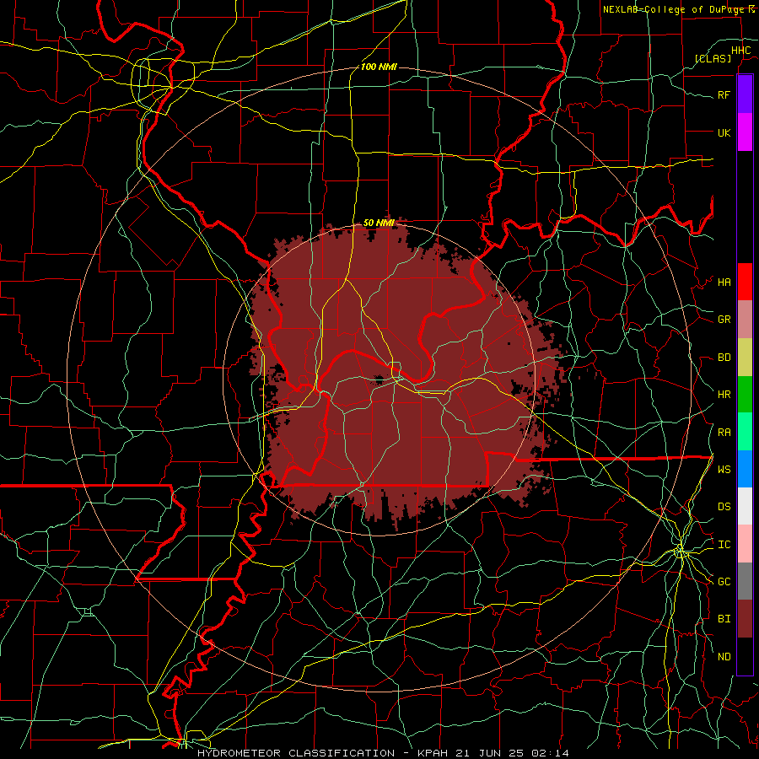Click the 'HA' legend label
This screenshot has width=759, height=759.
pos(724,283)
